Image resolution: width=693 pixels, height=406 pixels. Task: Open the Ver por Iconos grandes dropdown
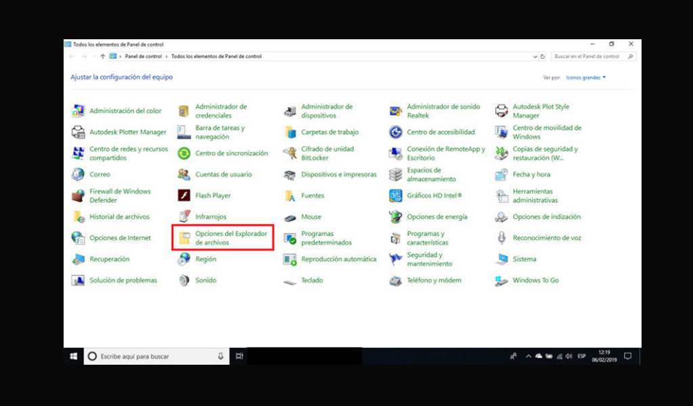click(583, 77)
